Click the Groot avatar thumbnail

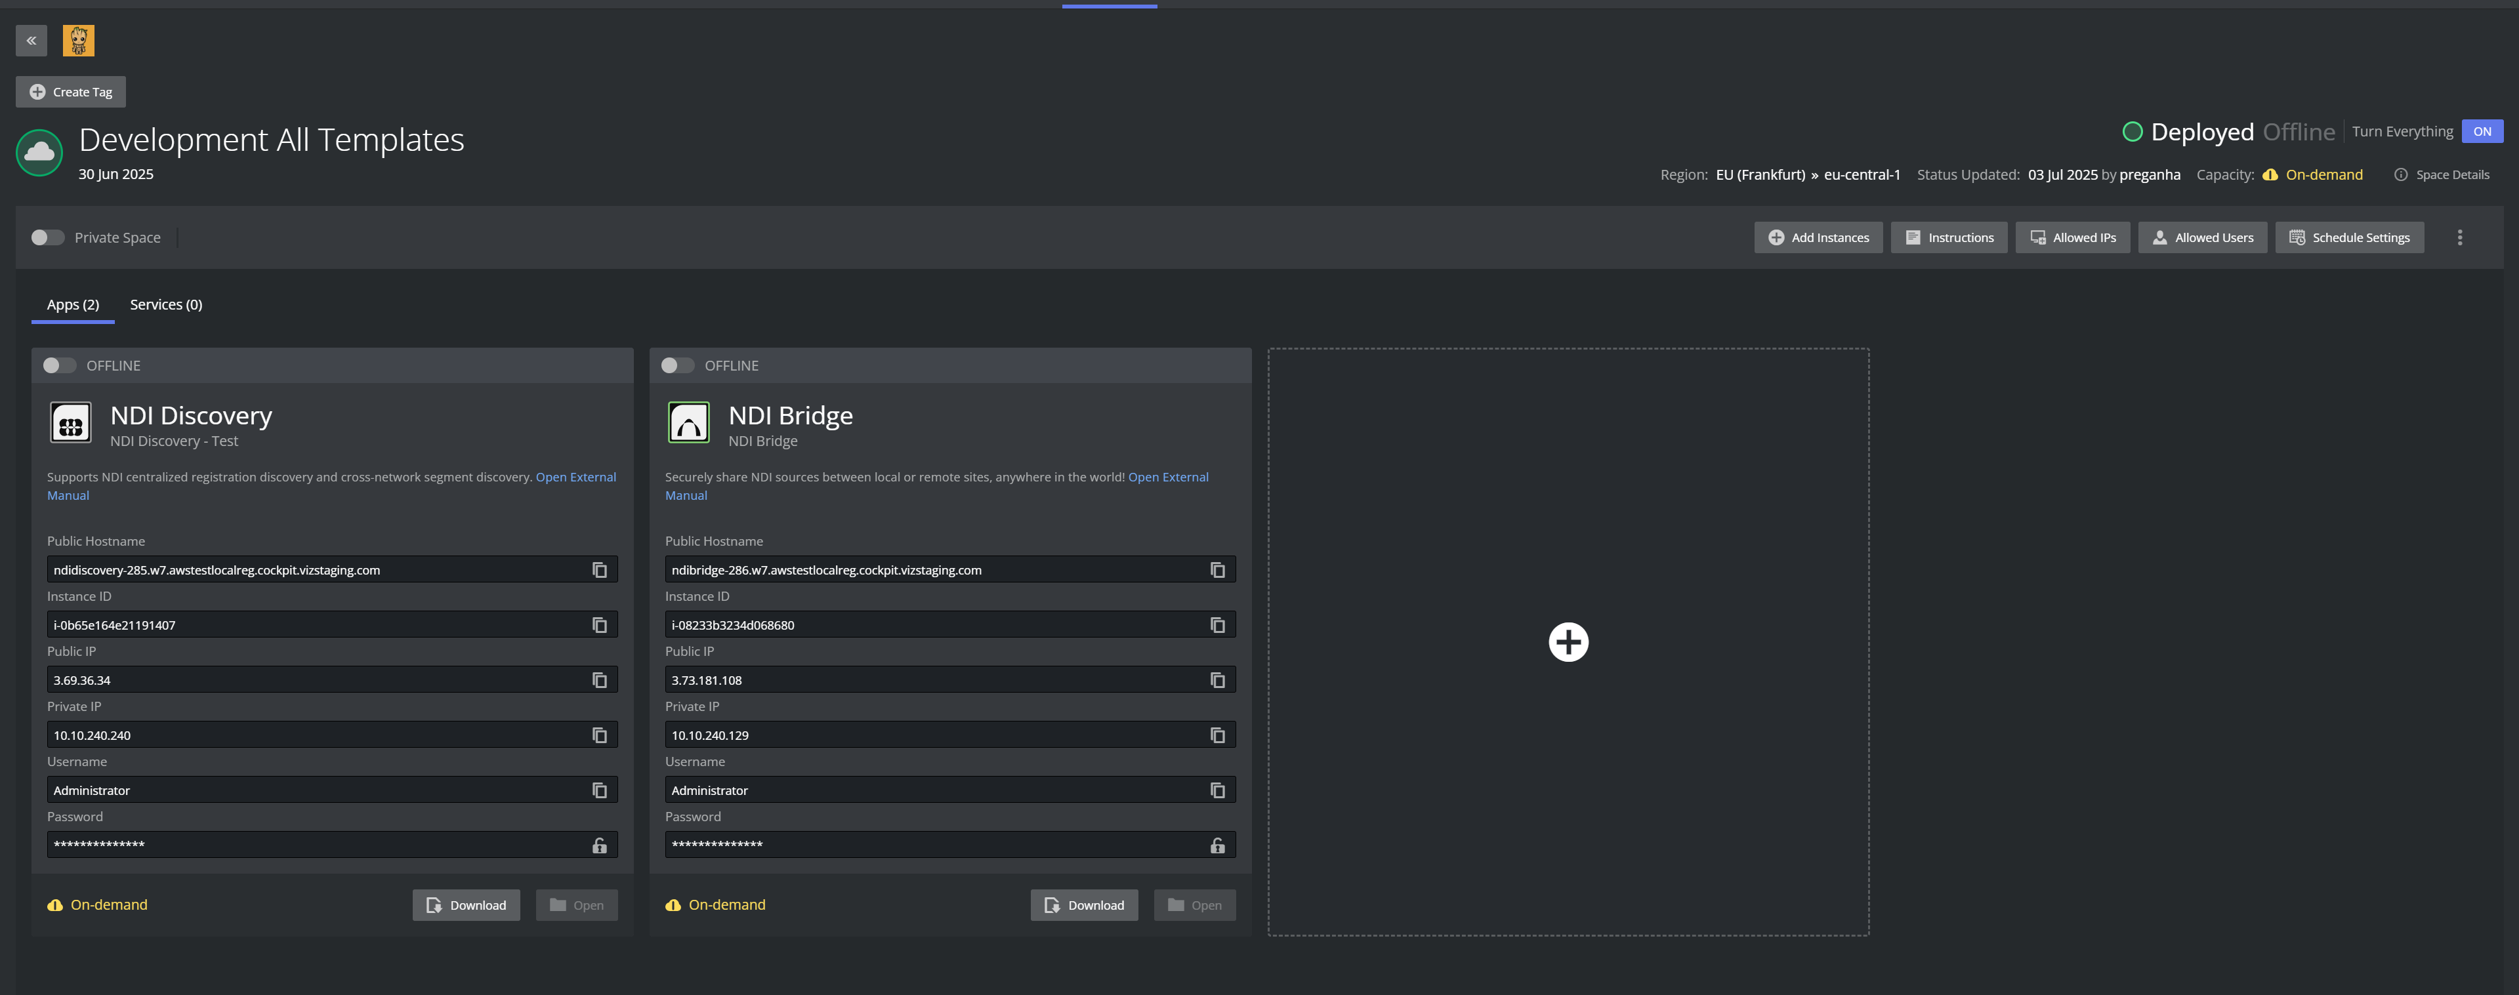click(78, 40)
